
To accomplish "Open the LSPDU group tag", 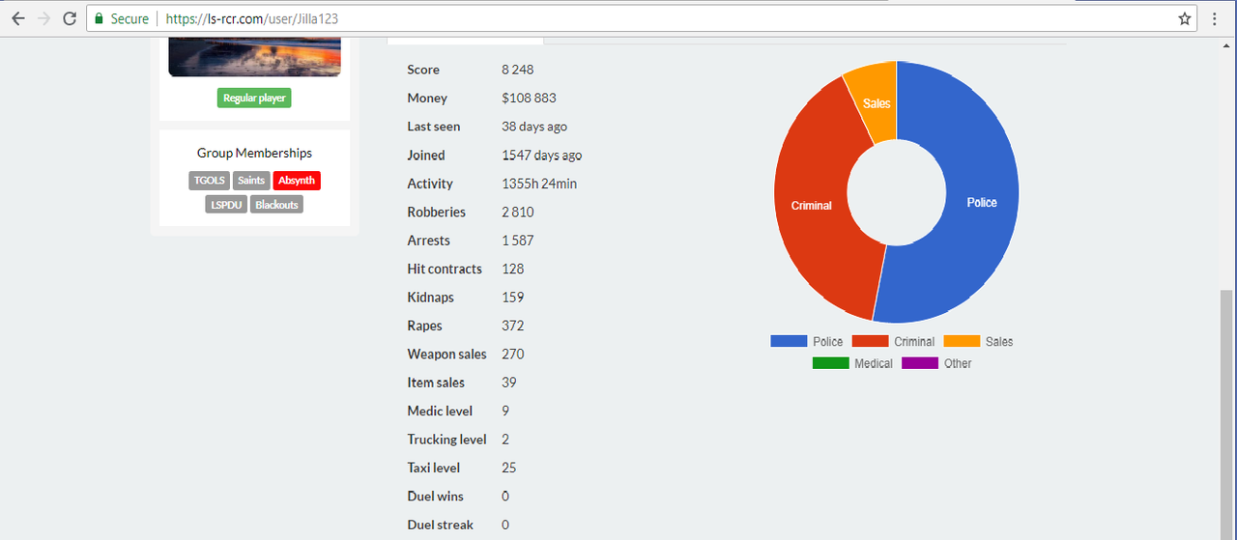I will (x=226, y=205).
